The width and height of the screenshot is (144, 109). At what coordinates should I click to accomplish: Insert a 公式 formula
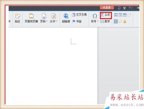click(x=106, y=15)
